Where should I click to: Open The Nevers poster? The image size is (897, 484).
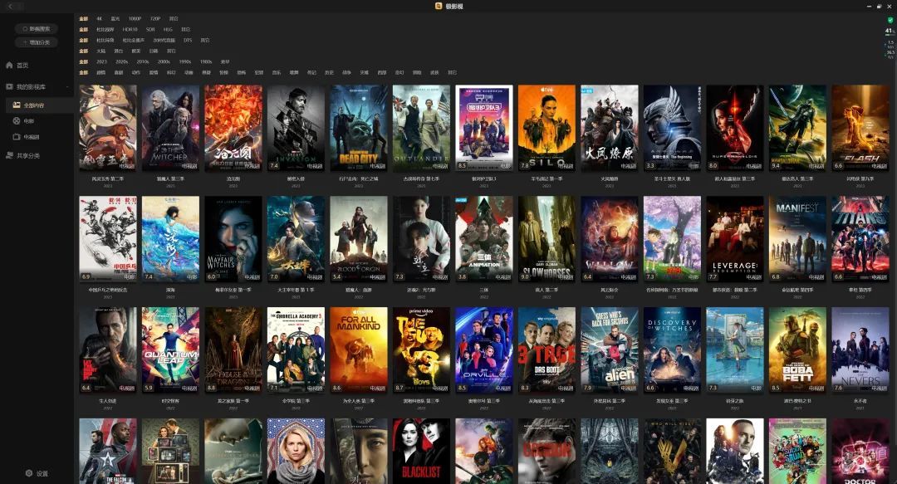tap(860, 350)
